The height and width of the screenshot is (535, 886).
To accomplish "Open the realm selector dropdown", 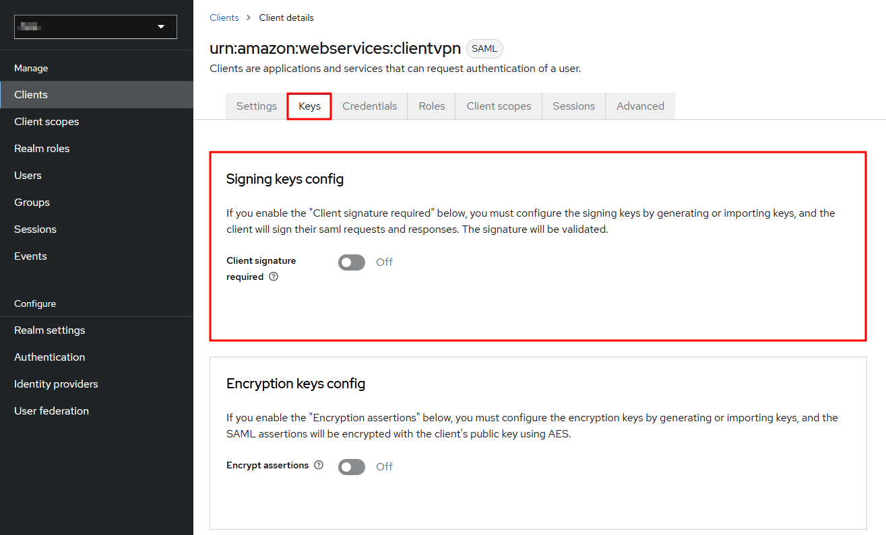I will pos(96,27).
